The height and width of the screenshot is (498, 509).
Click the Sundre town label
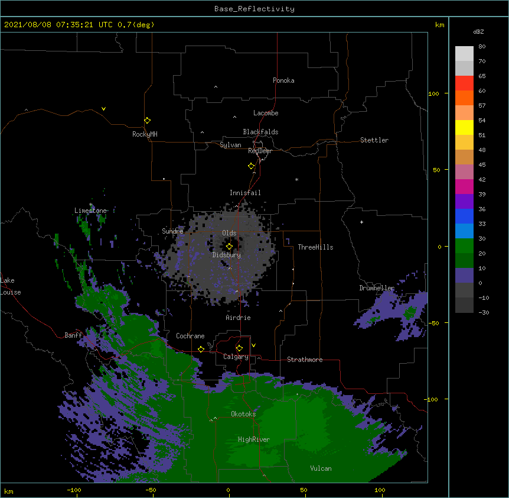(x=172, y=231)
